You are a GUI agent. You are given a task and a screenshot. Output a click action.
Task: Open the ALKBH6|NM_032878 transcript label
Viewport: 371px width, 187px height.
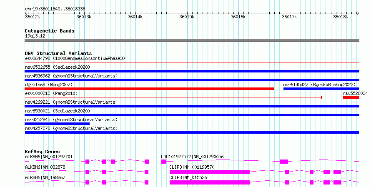click(45, 167)
